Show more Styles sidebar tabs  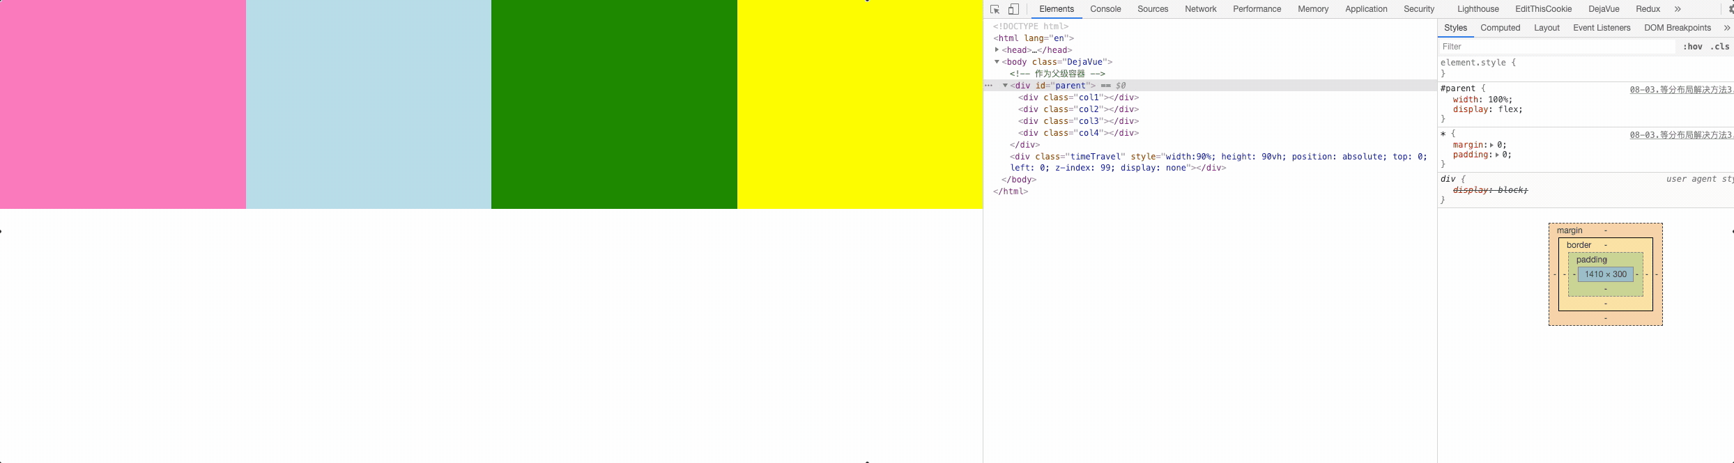pyautogui.click(x=1726, y=28)
